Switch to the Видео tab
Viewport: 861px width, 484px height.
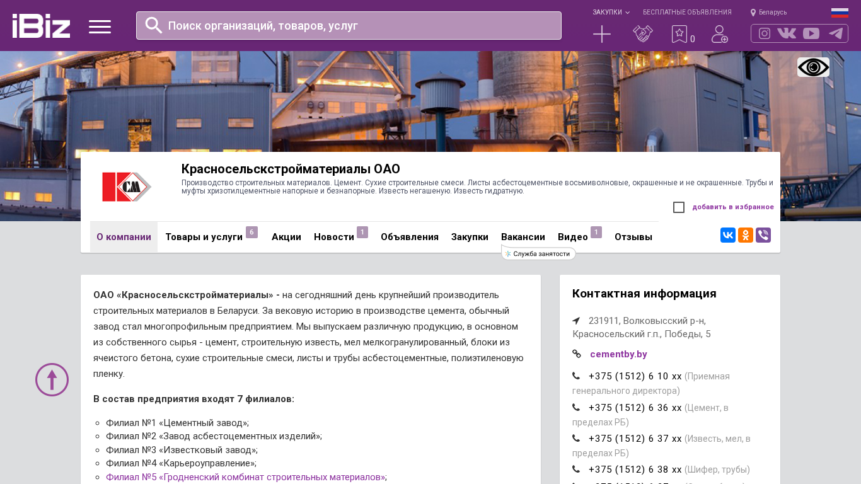573,237
